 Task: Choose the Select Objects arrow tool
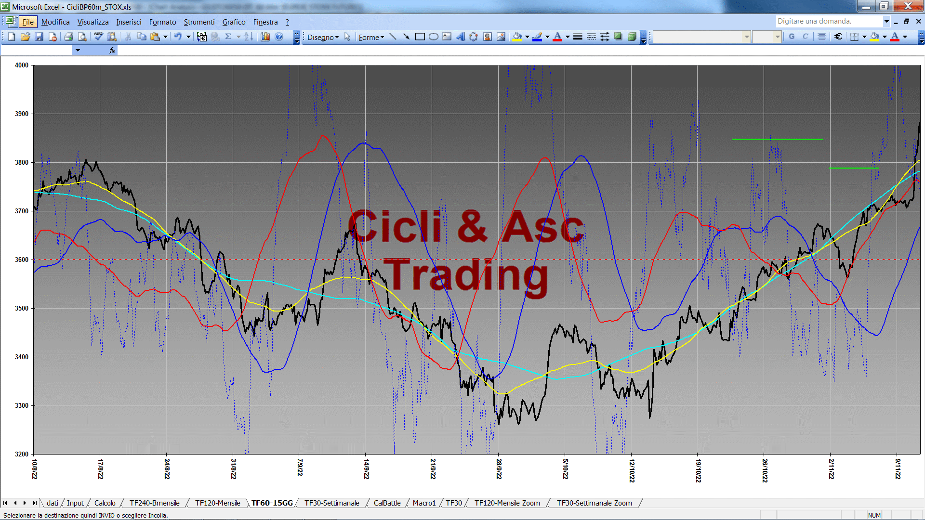[x=347, y=37]
